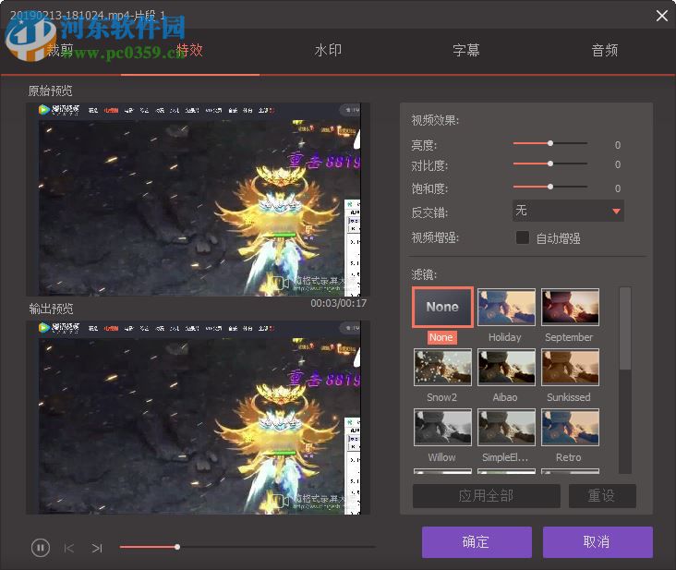Select the None filter thumbnail
This screenshot has width=676, height=570.
click(442, 307)
